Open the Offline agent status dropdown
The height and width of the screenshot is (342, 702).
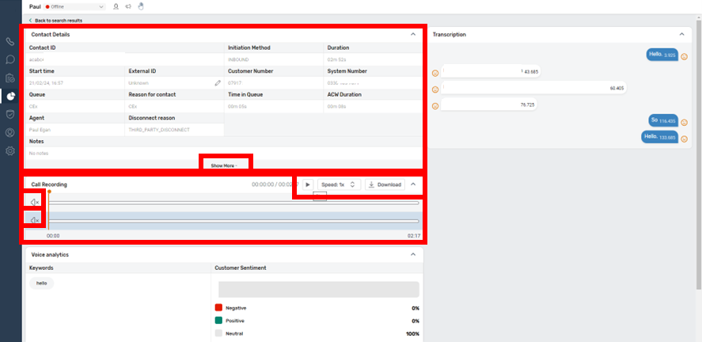76,6
